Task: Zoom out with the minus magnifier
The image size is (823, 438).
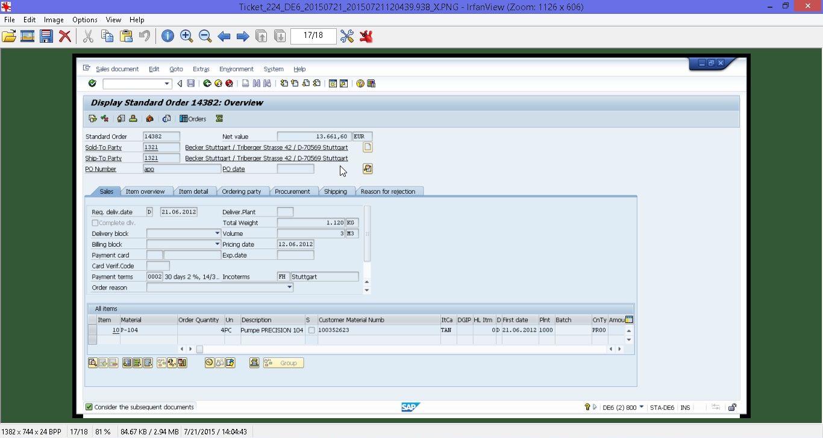Action: (x=205, y=36)
